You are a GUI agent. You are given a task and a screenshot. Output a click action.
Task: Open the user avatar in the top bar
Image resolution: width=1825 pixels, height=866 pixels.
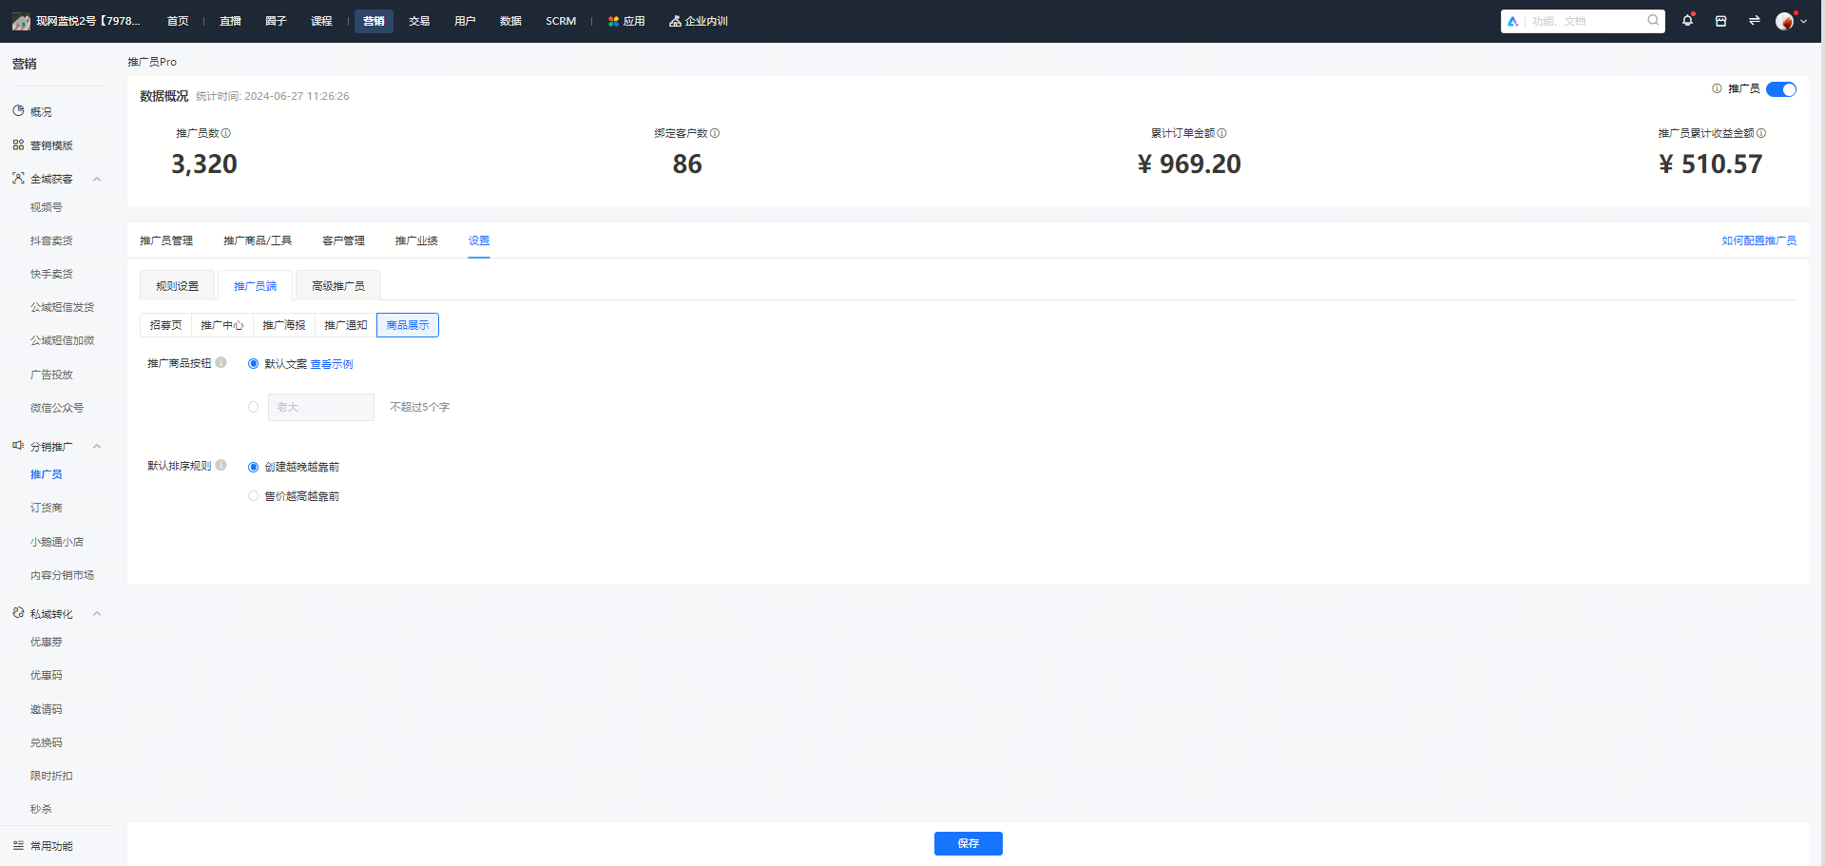click(1785, 21)
